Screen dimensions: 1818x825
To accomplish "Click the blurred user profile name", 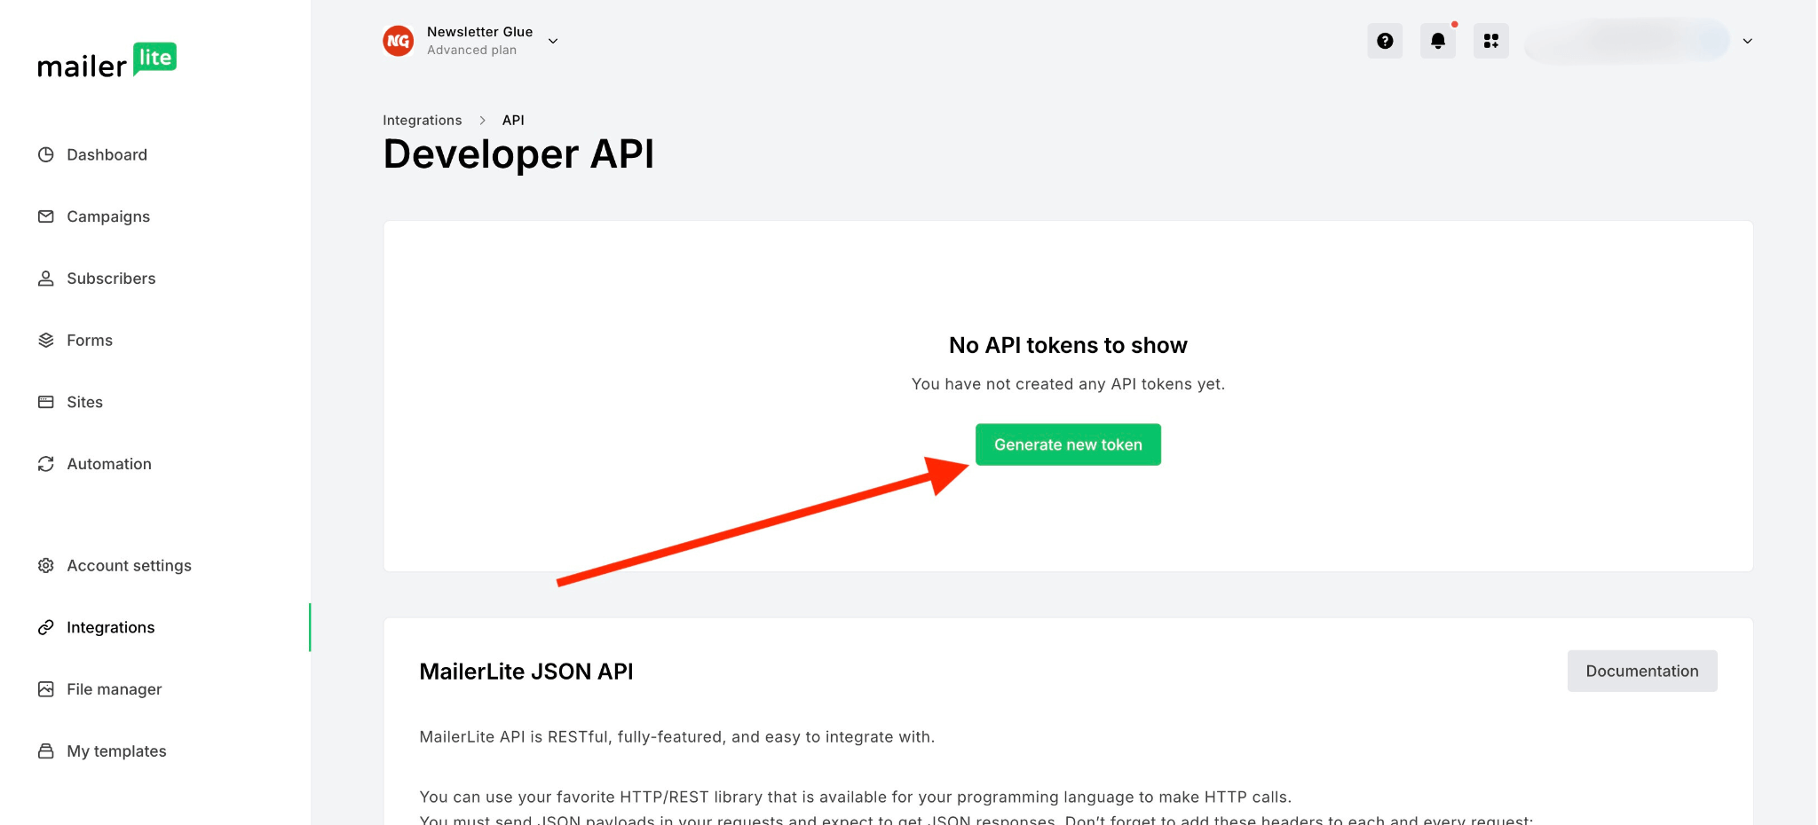I will 1627,41.
